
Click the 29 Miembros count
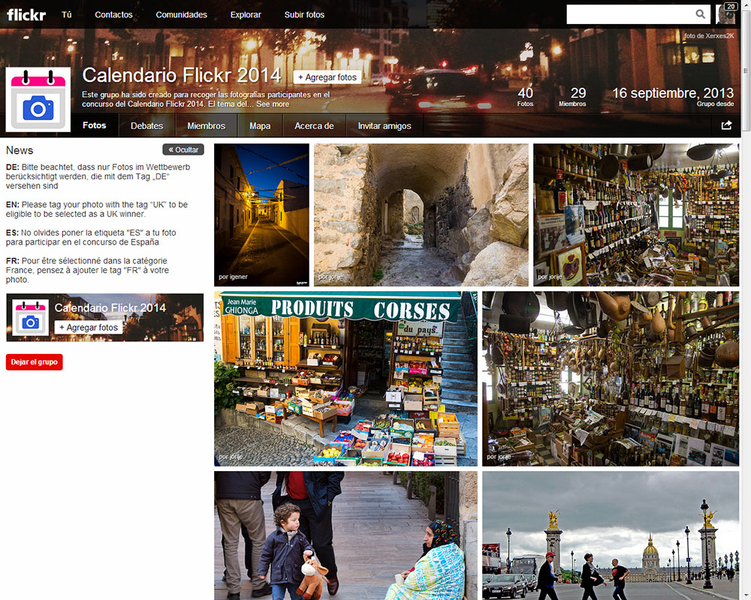click(x=573, y=96)
